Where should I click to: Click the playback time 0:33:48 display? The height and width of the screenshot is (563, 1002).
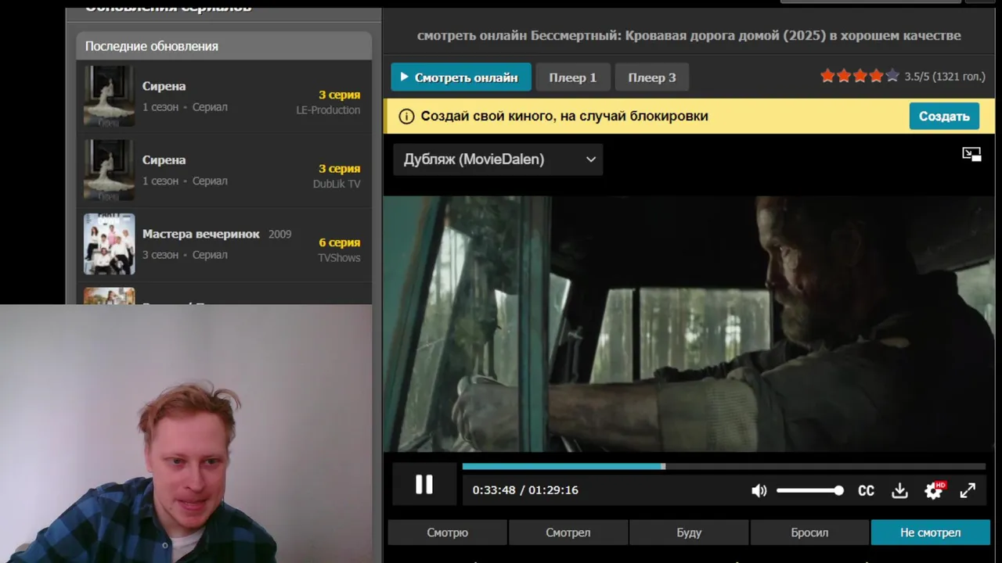494,490
